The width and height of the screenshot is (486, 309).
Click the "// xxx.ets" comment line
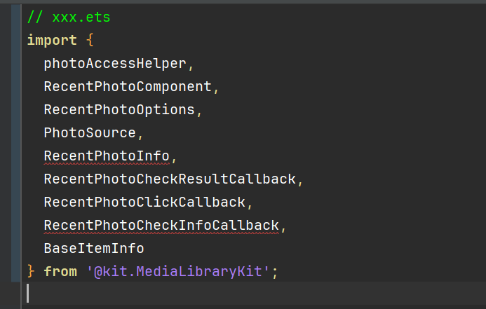(69, 18)
